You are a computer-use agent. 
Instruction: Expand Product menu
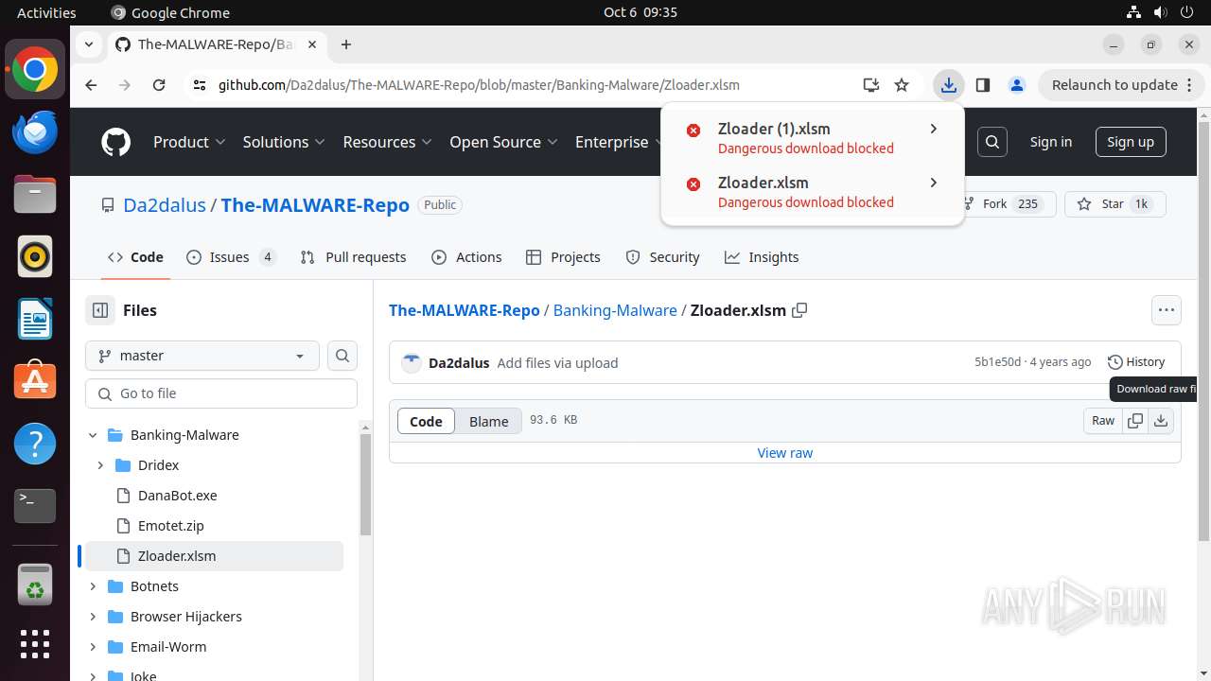click(189, 142)
